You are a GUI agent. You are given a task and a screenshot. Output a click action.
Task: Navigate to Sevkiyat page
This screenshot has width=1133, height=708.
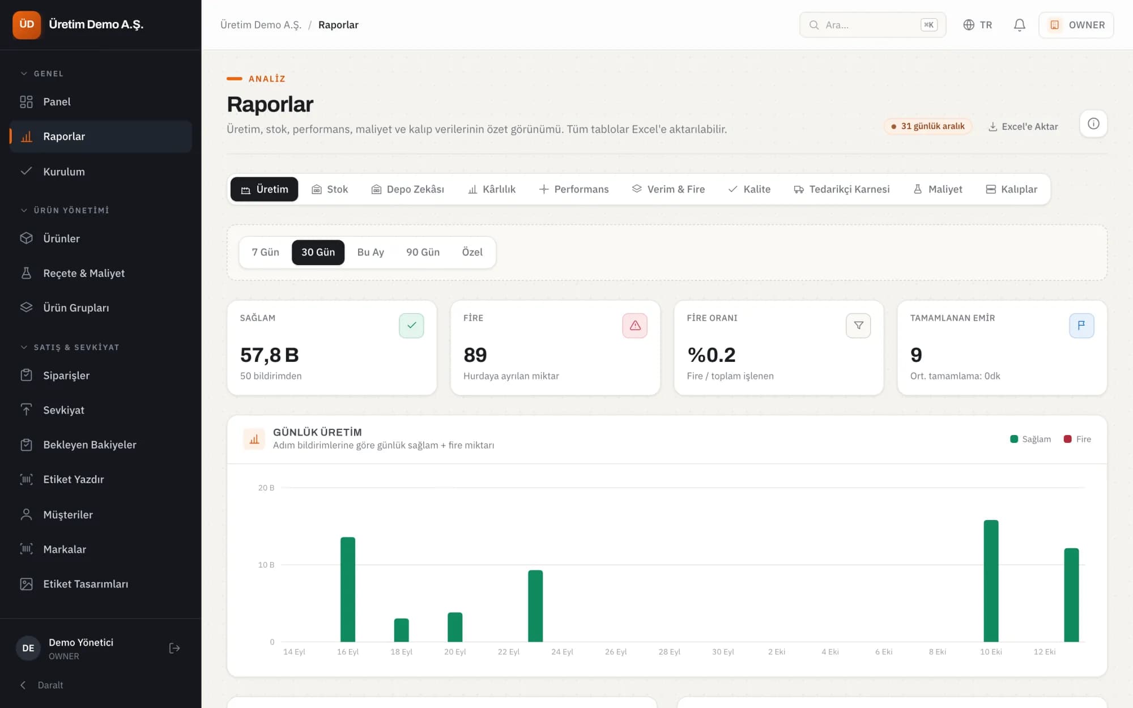pyautogui.click(x=101, y=410)
